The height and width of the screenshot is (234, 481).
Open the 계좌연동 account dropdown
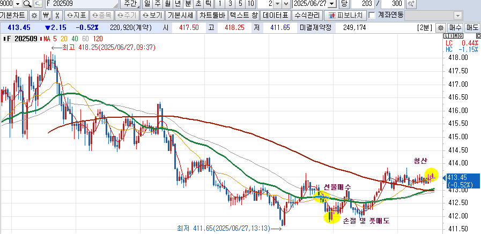[x=458, y=16]
